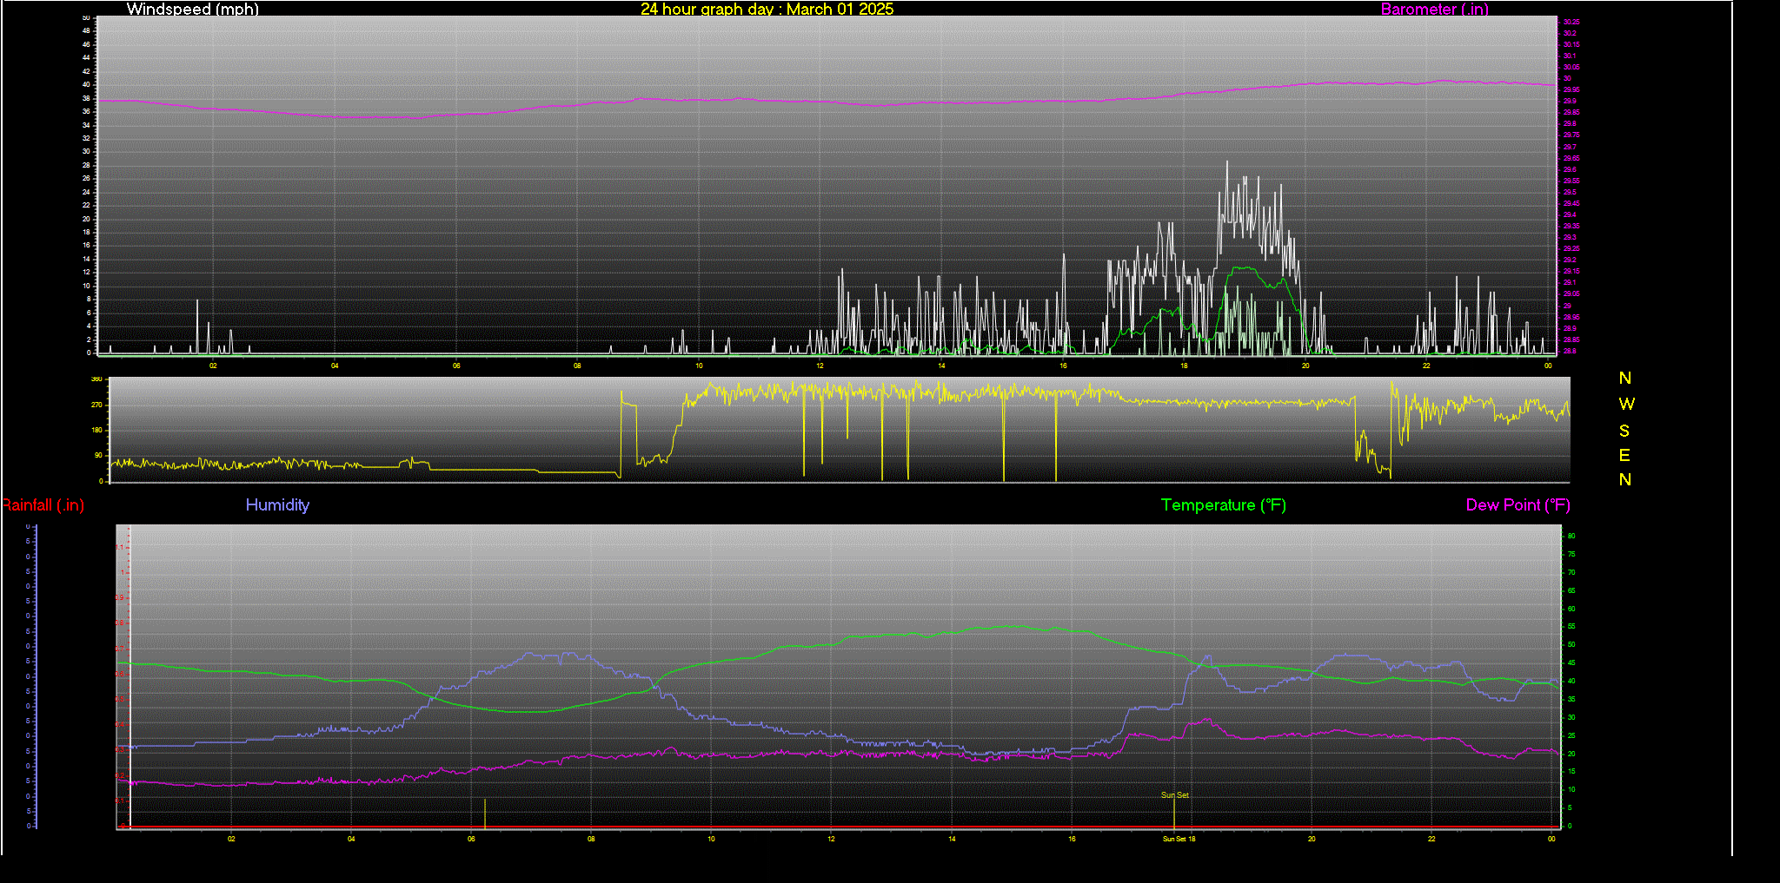Screen dimensions: 1780x883
Task: Click the yellow sunrise marker line near hour 06
Action: point(485,813)
